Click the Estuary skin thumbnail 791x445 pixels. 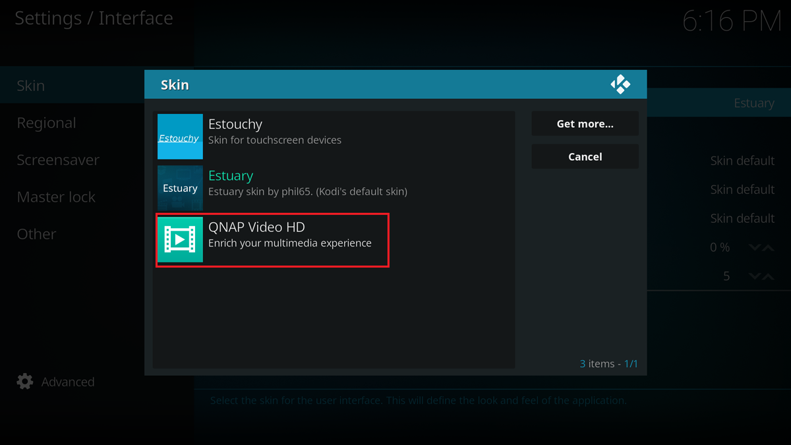pos(180,188)
